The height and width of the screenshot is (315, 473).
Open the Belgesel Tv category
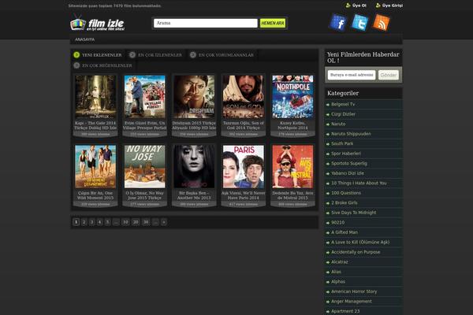pos(343,104)
